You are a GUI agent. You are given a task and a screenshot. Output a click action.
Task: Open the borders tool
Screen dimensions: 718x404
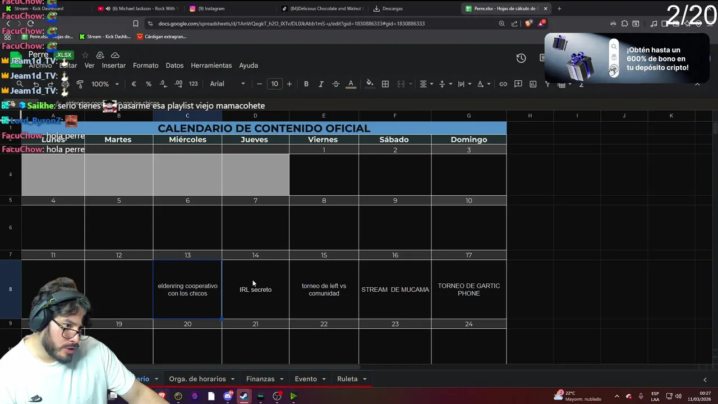[385, 84]
